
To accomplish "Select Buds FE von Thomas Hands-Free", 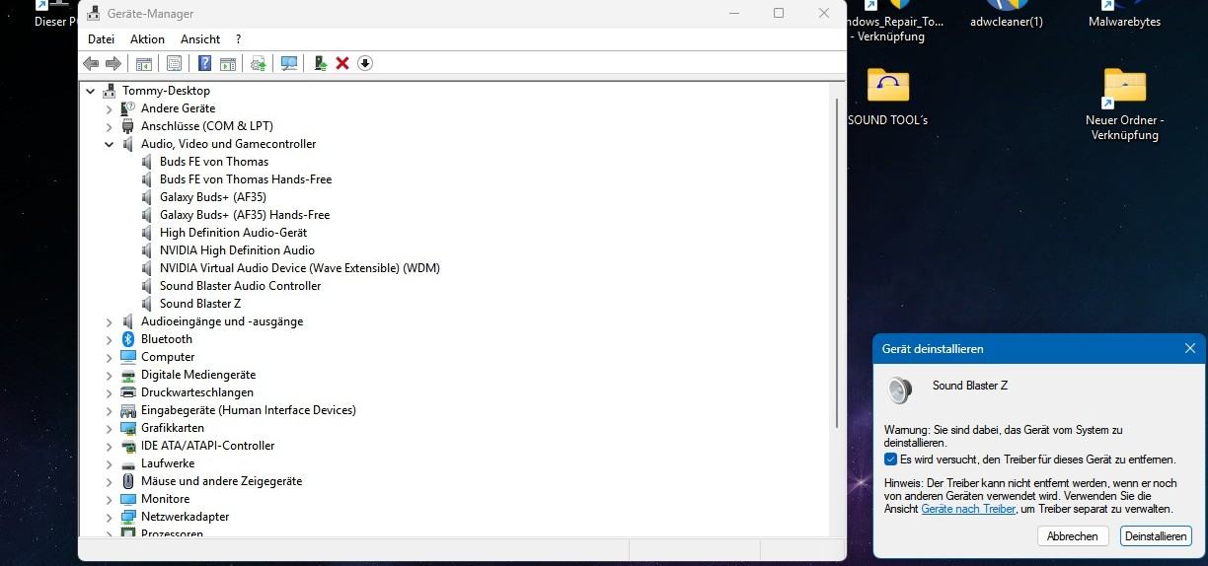I will 246,179.
